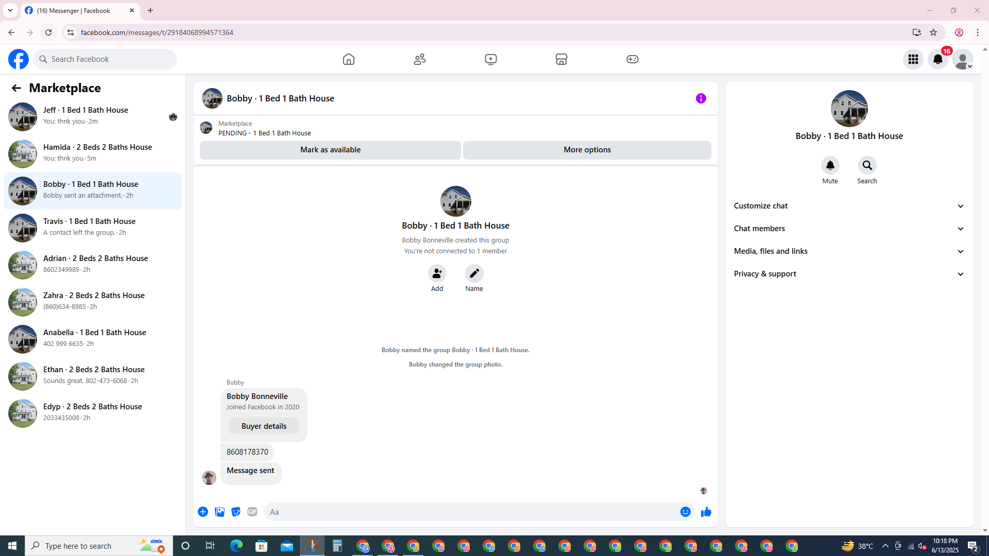This screenshot has height=556, width=989.
Task: Open Calculator from taskbar
Action: coord(337,546)
